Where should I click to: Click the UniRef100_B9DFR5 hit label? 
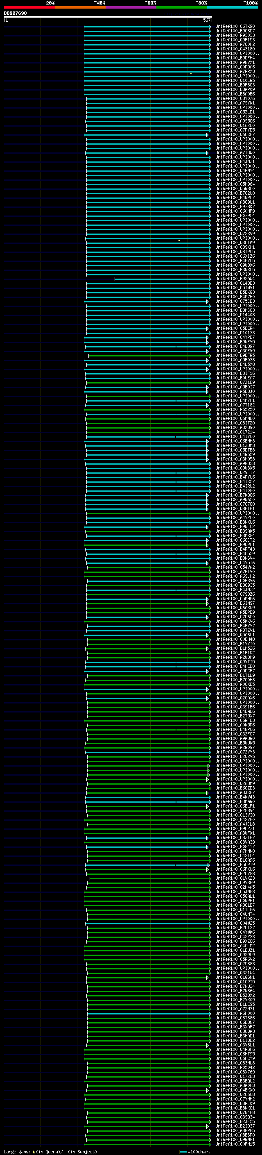[x=235, y=356]
